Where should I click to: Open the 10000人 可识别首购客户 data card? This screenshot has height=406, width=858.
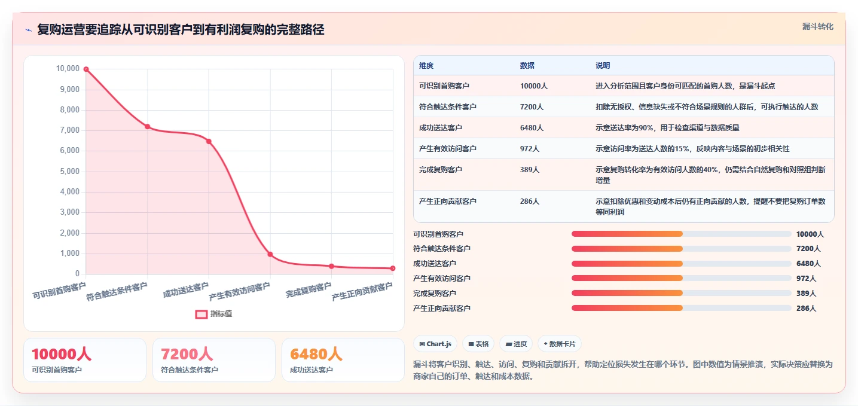85,360
